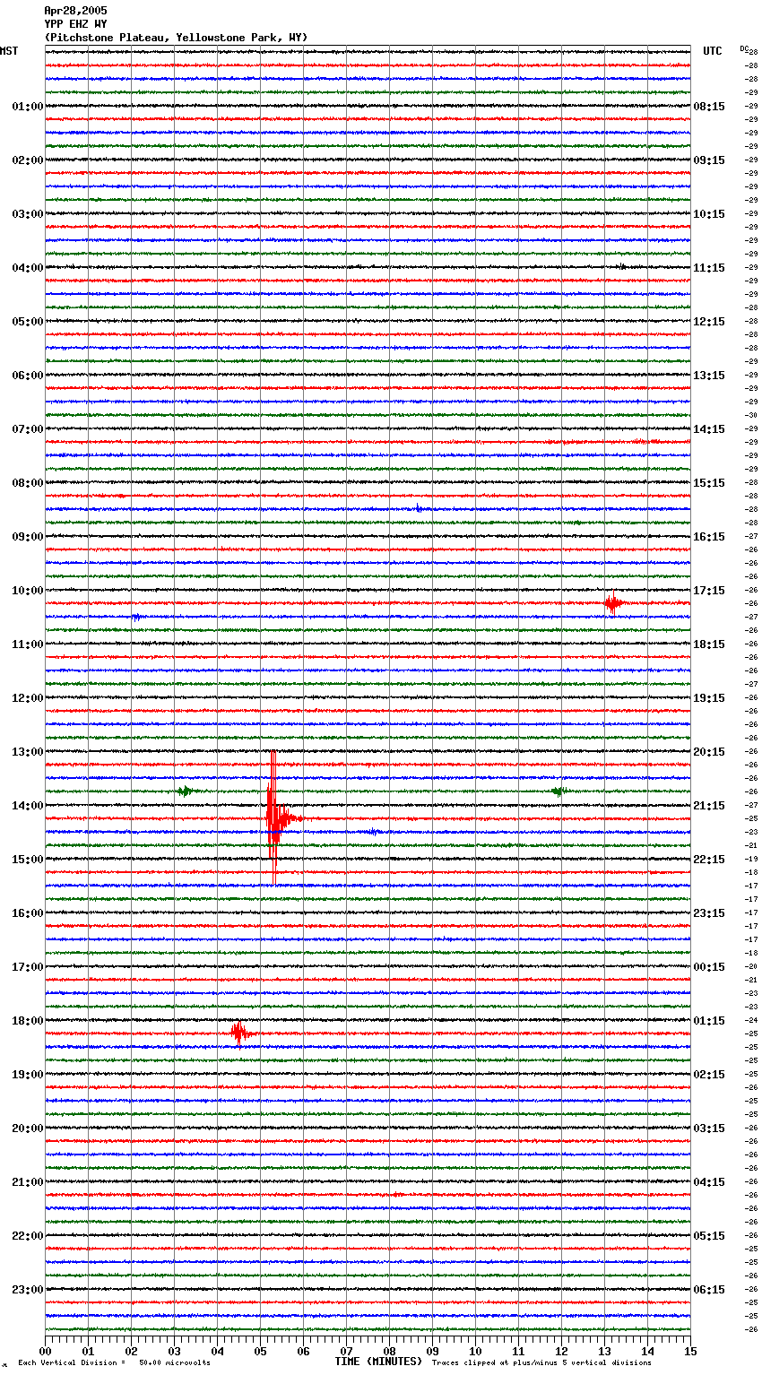Pick the 03:00 MST time label

pos(28,214)
